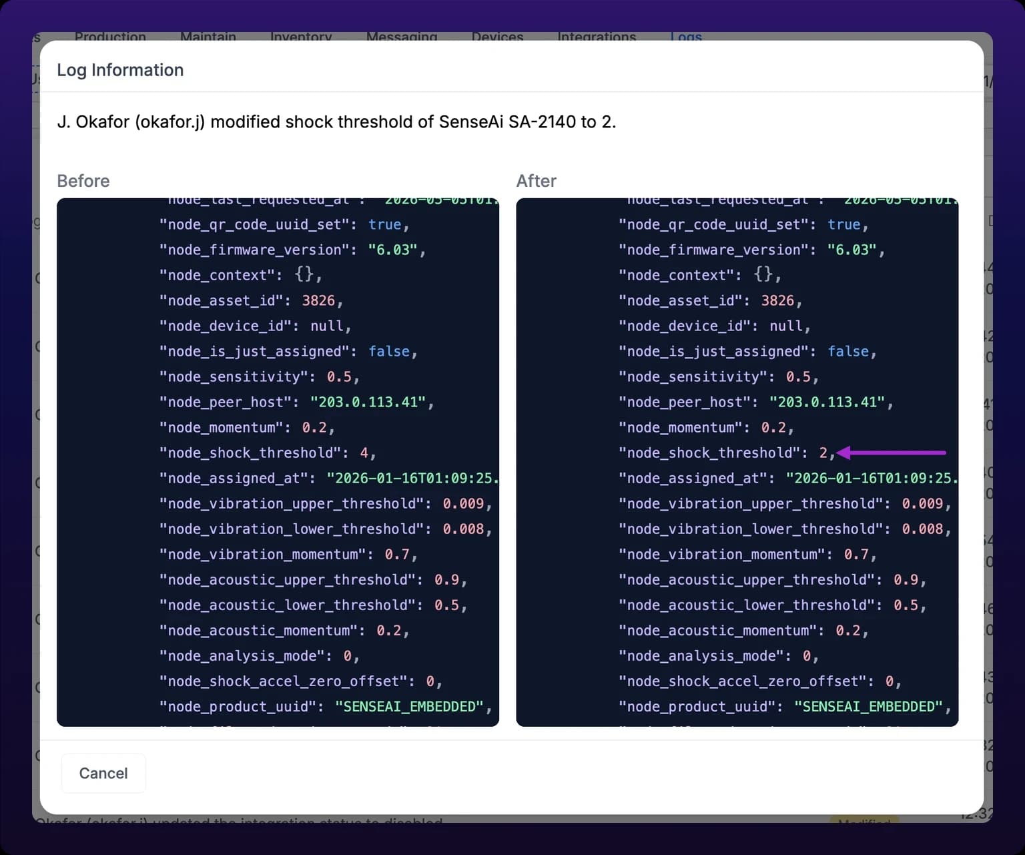Viewport: 1025px width, 855px height.
Task: Go to the Devices tab behind the dialog
Action: (497, 37)
